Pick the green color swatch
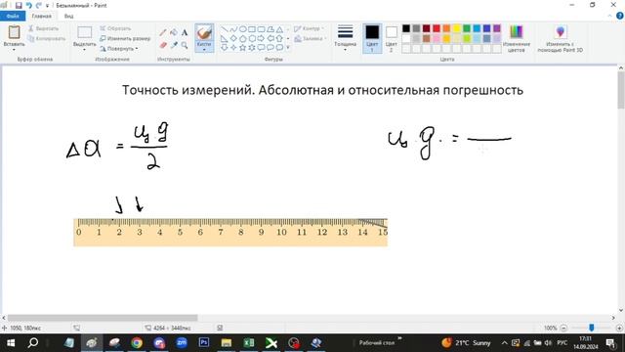This screenshot has height=352, width=625. pyautogui.click(x=467, y=28)
